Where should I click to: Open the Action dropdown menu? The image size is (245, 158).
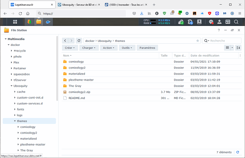108,48
